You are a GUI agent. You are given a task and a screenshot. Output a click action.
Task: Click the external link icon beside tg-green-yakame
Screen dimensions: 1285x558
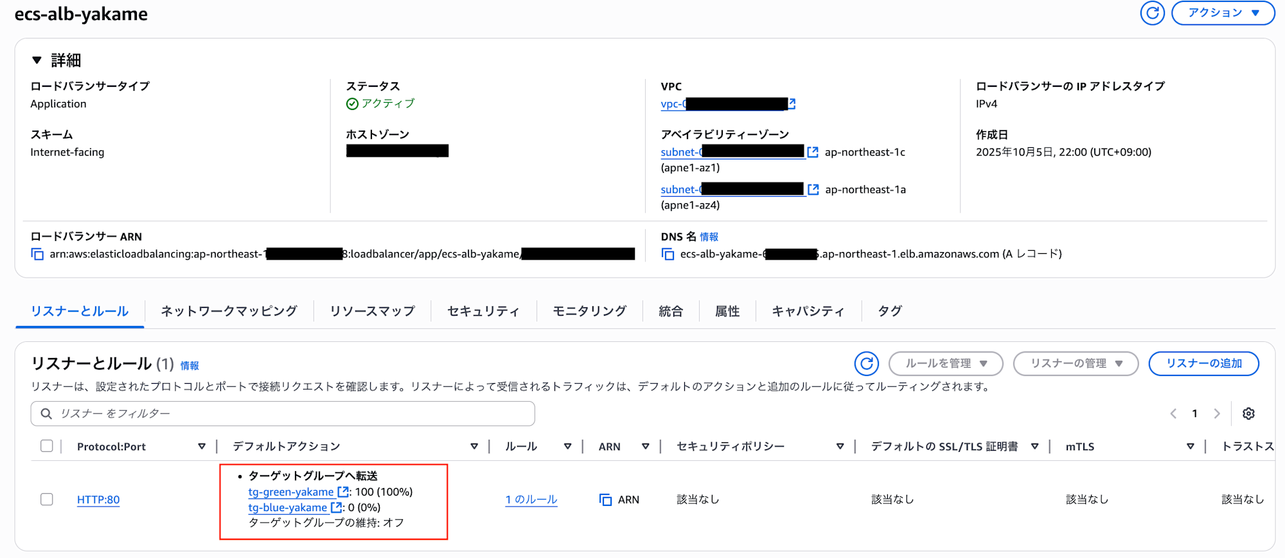(343, 492)
